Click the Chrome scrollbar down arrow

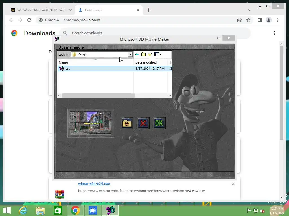point(281,197)
